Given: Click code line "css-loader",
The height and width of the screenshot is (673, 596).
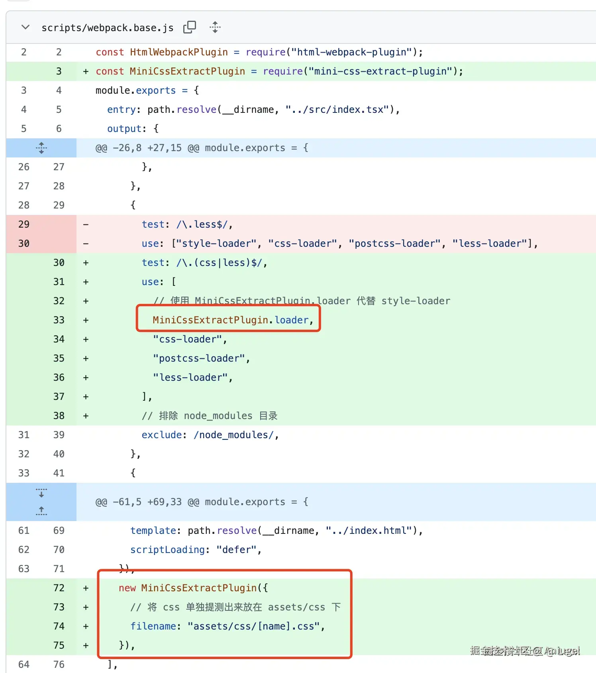Looking at the screenshot, I should (x=190, y=339).
